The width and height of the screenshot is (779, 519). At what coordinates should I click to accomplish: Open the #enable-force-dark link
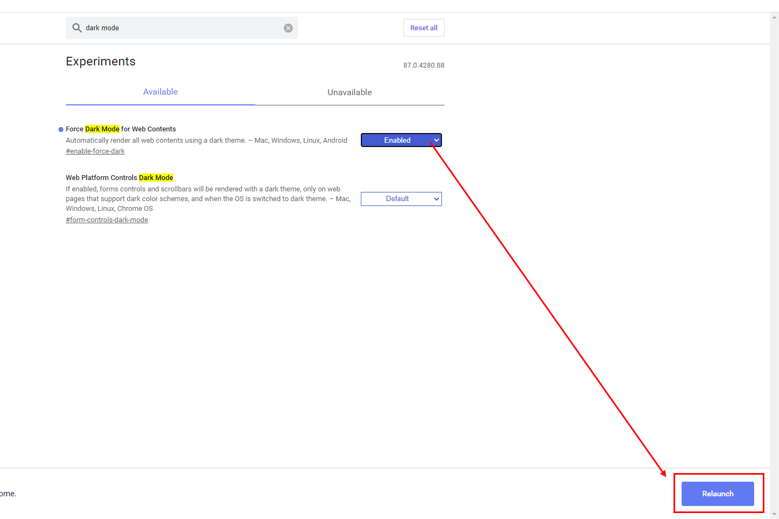point(95,151)
